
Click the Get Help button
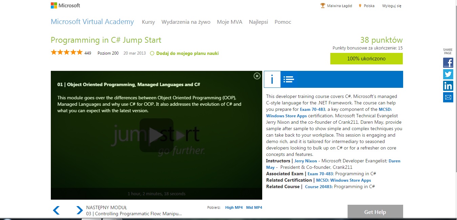pyautogui.click(x=375, y=212)
